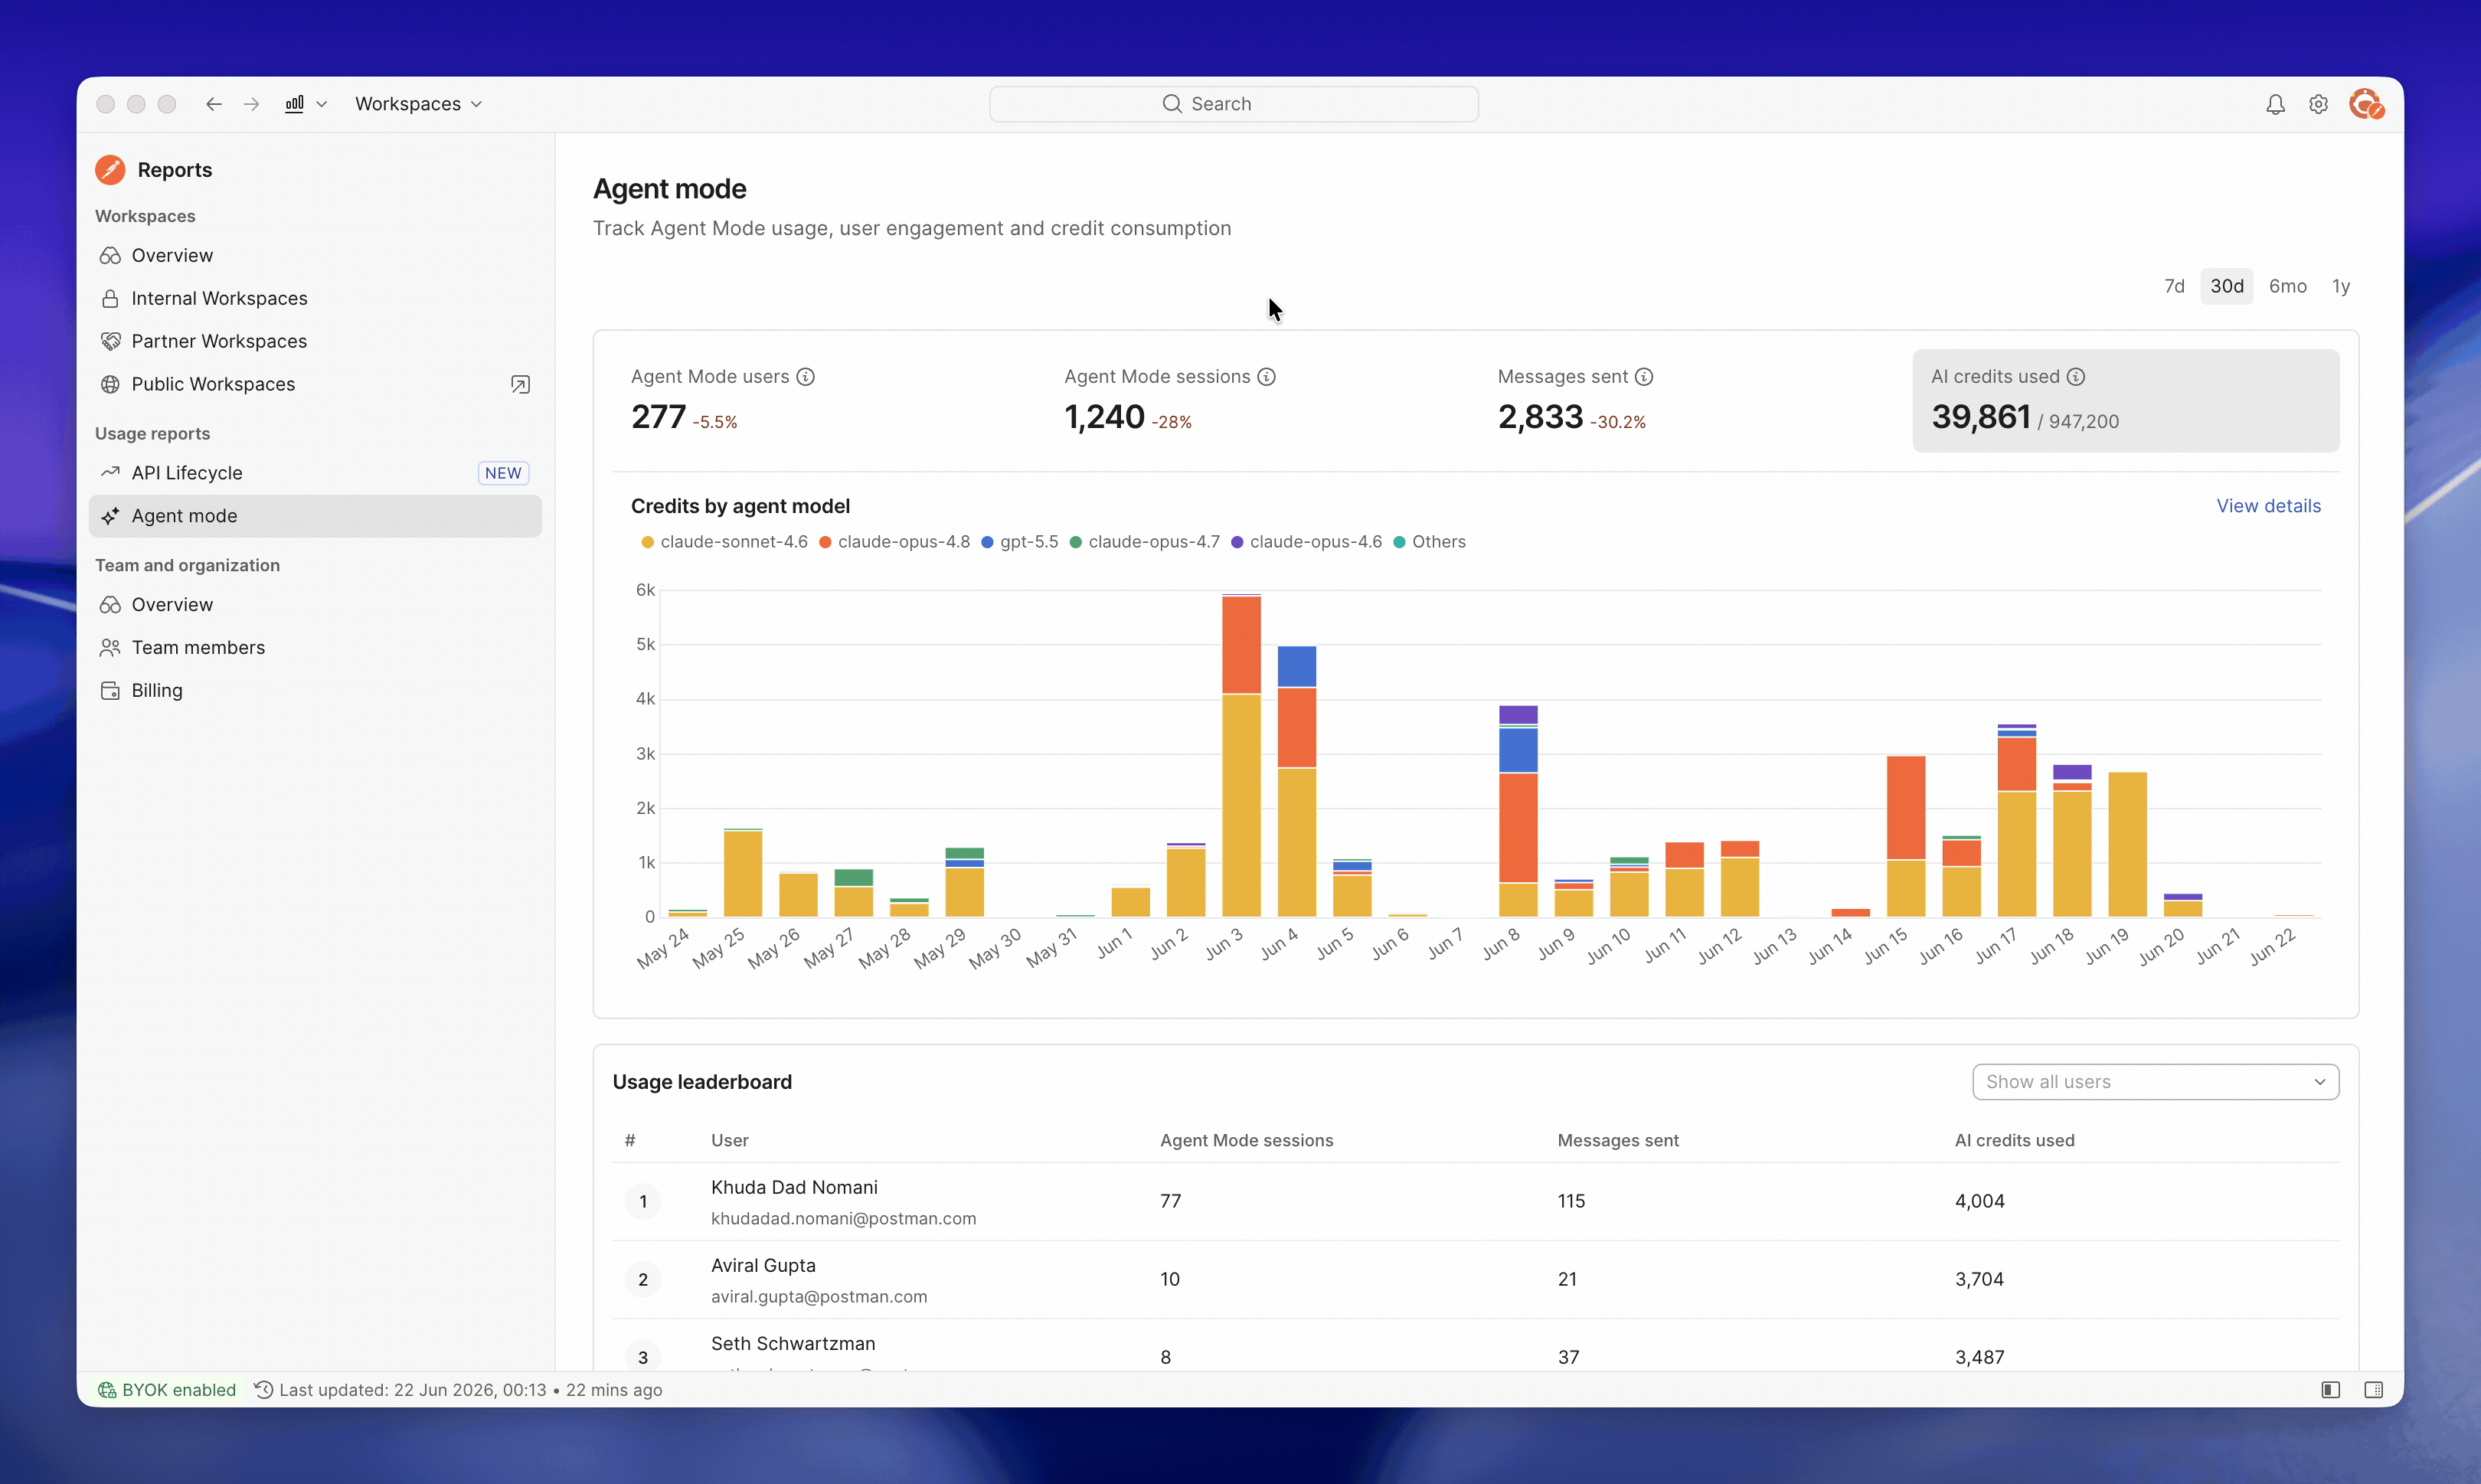This screenshot has height=1484, width=2481.
Task: Click the NEW badge on API Lifecycle
Action: pyautogui.click(x=503, y=473)
